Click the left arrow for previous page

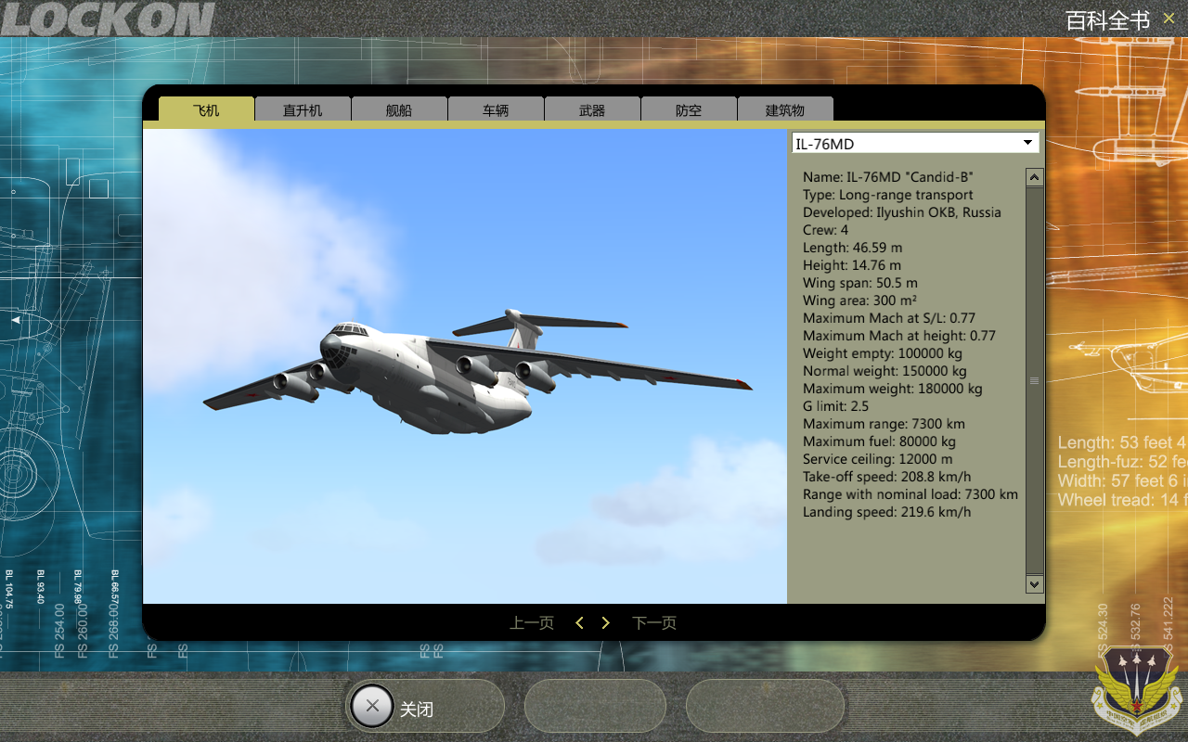tap(579, 623)
